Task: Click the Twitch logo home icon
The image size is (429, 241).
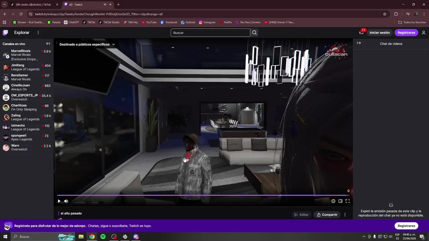Action: (5, 32)
